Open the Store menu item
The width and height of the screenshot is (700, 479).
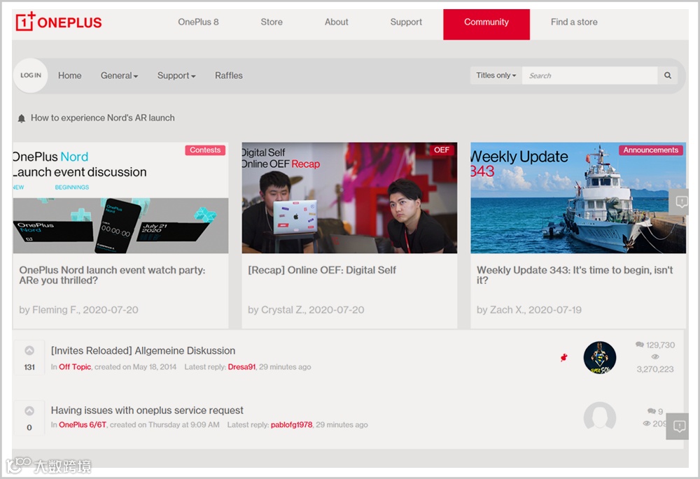272,22
